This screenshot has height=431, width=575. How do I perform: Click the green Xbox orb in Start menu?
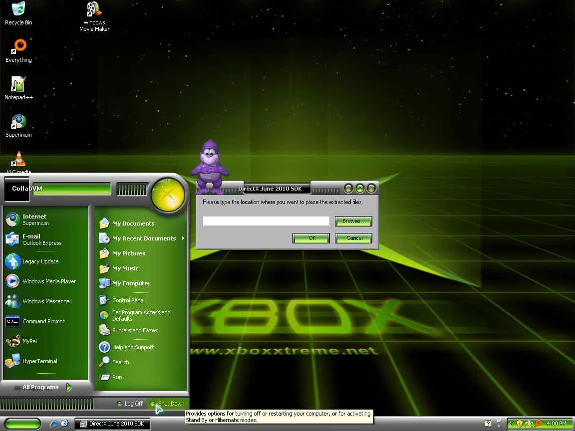tap(168, 195)
